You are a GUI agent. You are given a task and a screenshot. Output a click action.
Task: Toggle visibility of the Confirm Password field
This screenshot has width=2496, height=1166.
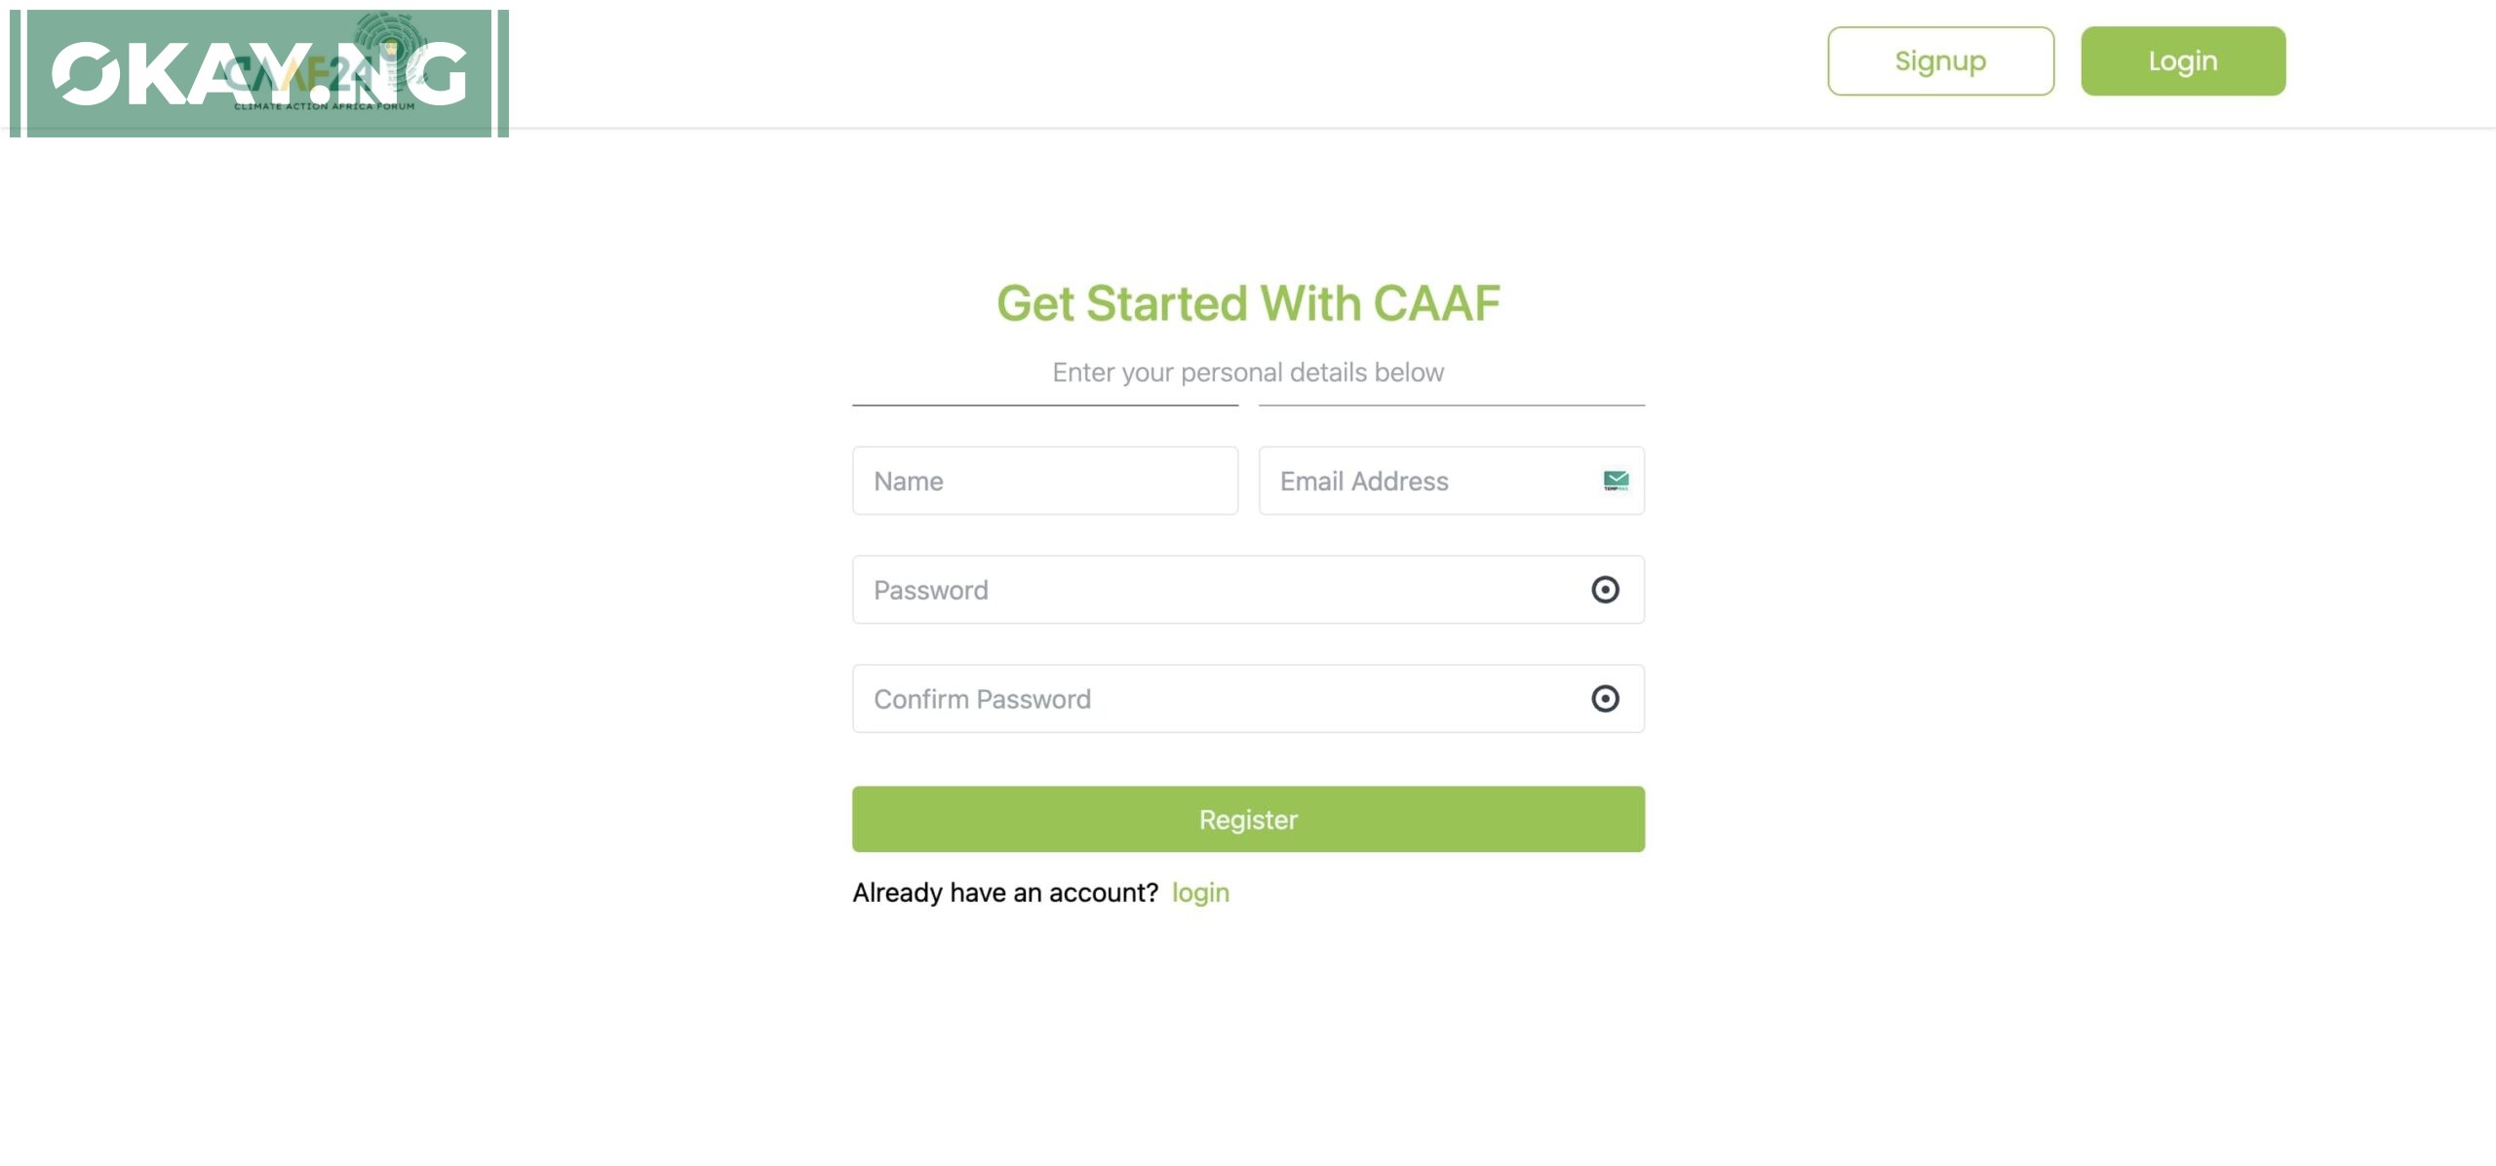[1605, 698]
